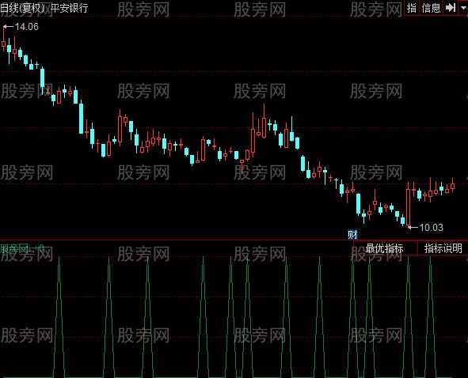
Task: Open the 指标说明 tab
Action: [443, 248]
